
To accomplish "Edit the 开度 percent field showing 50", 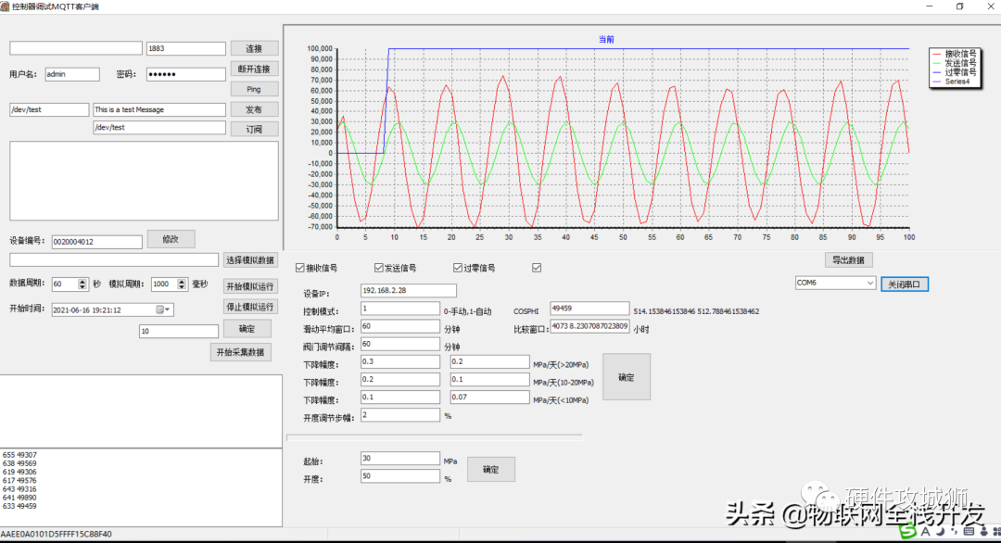I will 400,476.
